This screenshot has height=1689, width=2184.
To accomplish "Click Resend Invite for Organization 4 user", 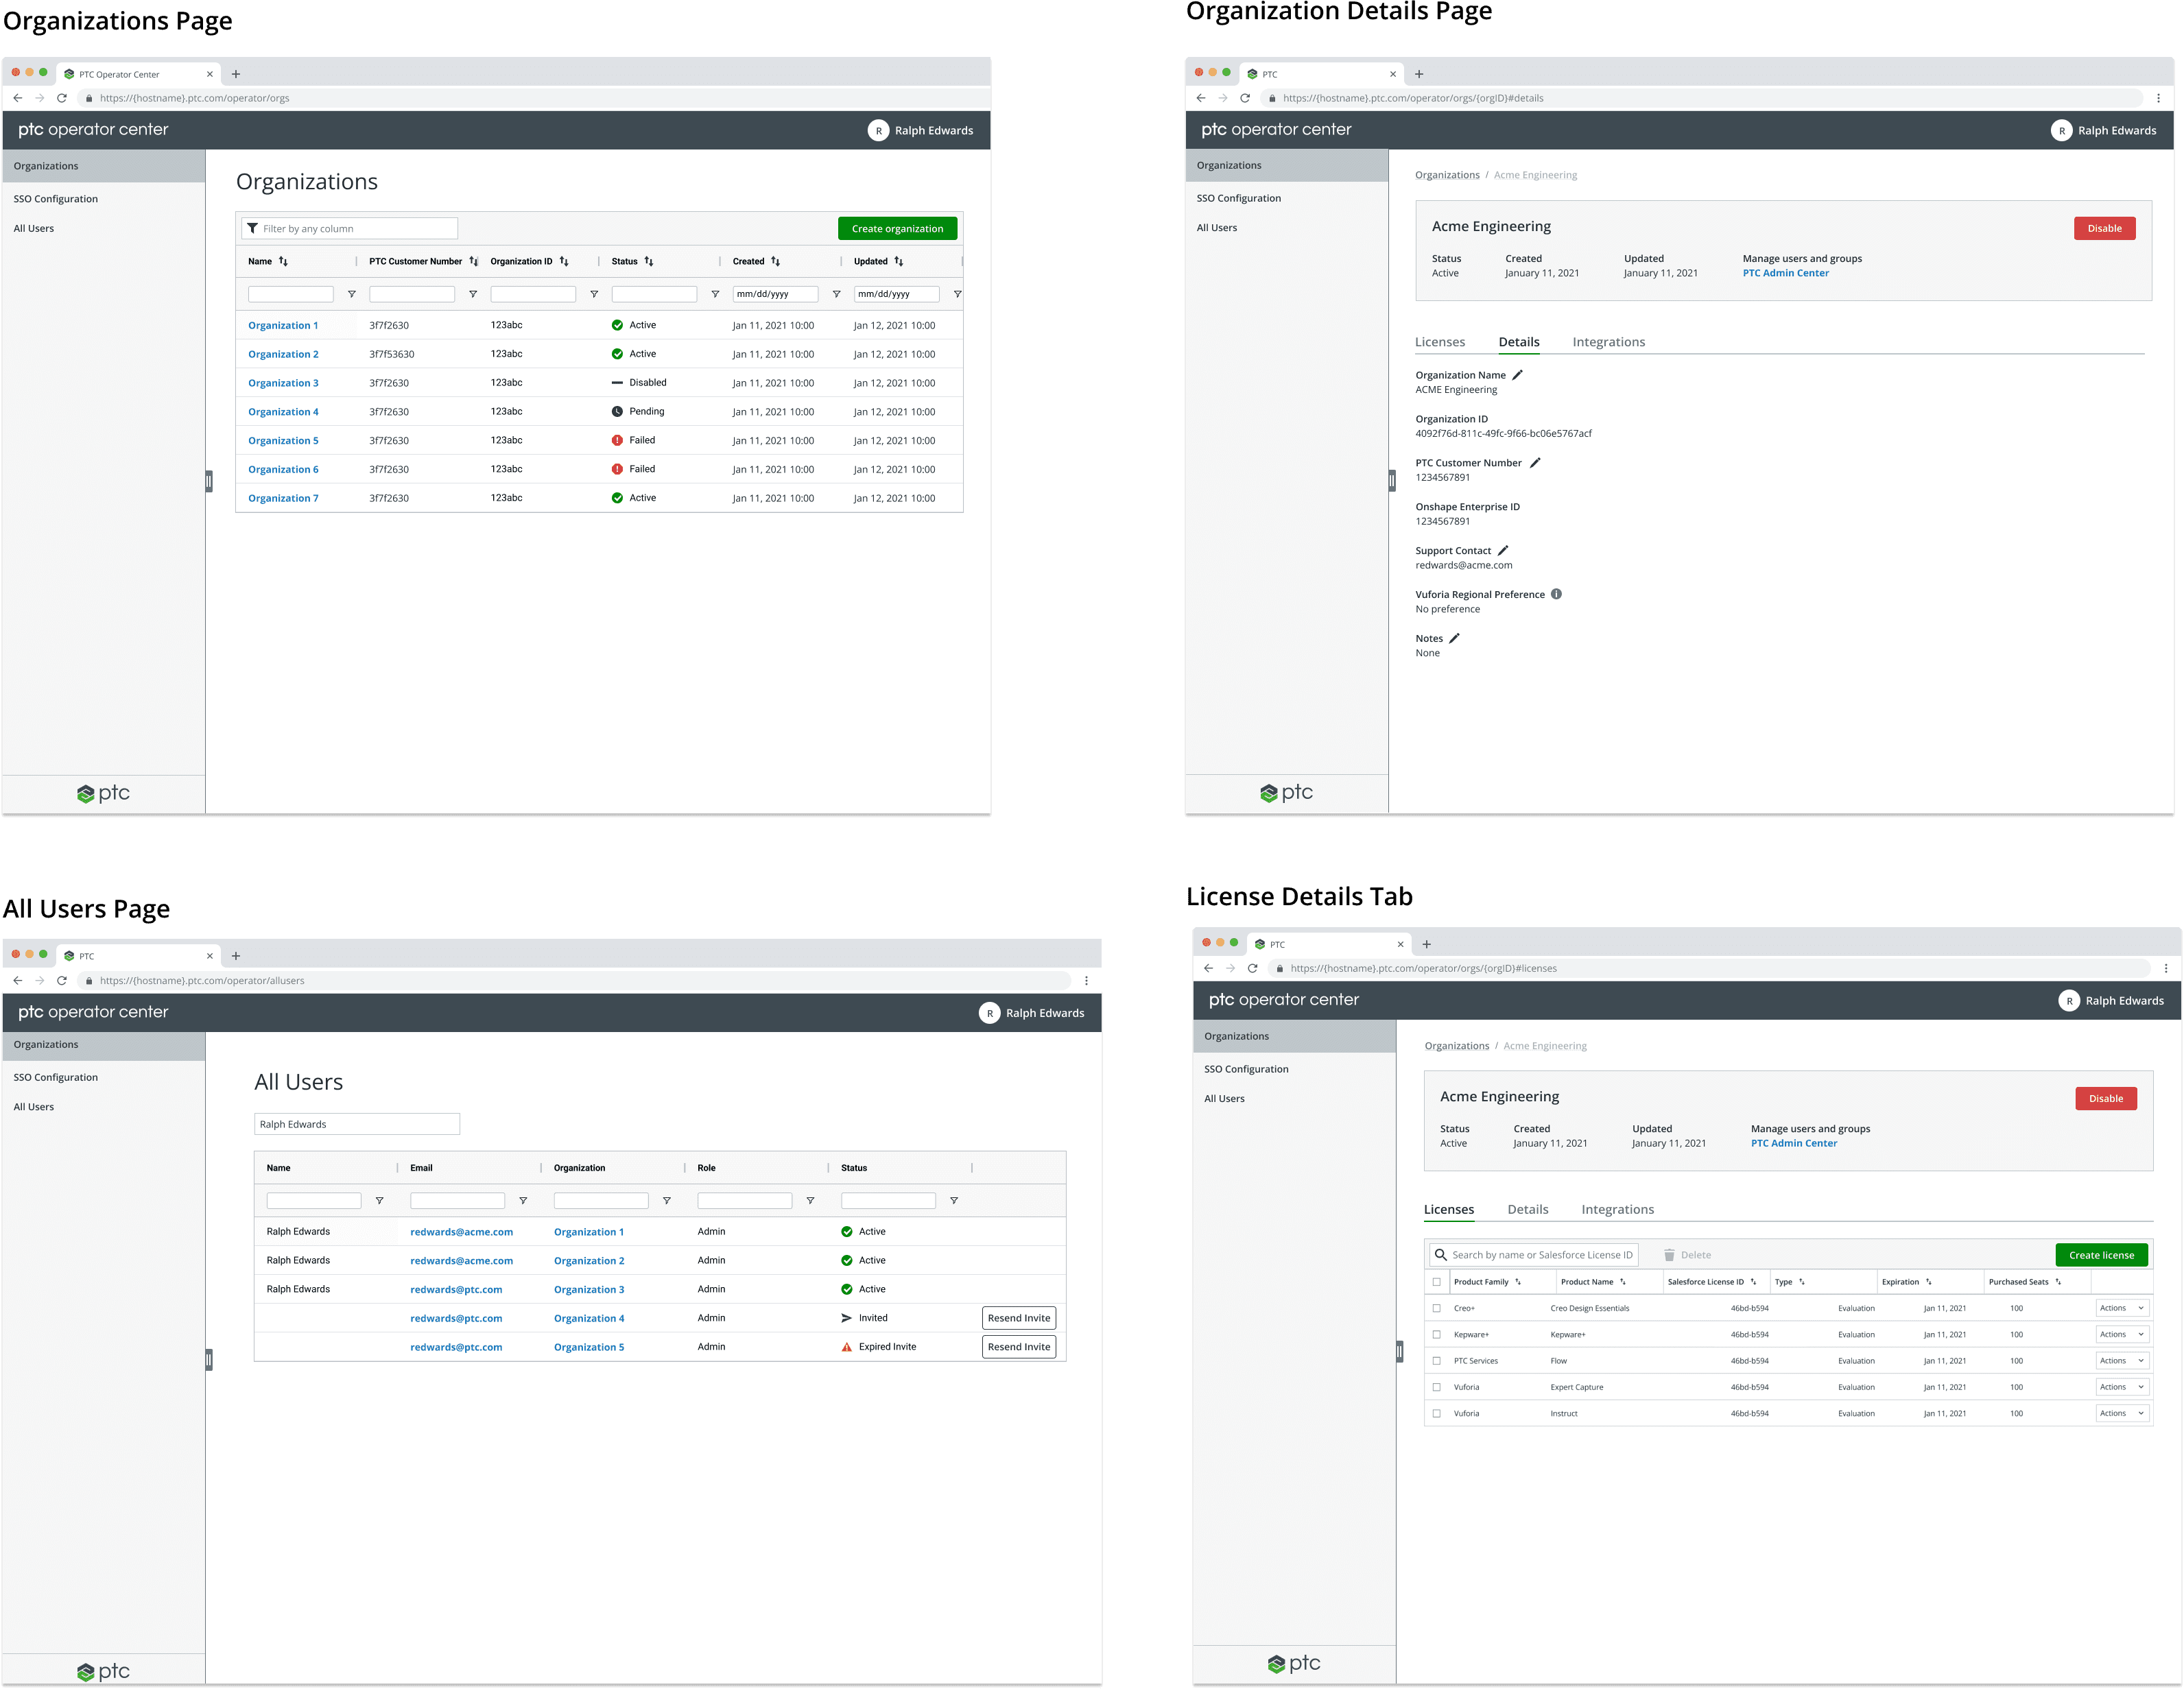I will tap(1018, 1318).
